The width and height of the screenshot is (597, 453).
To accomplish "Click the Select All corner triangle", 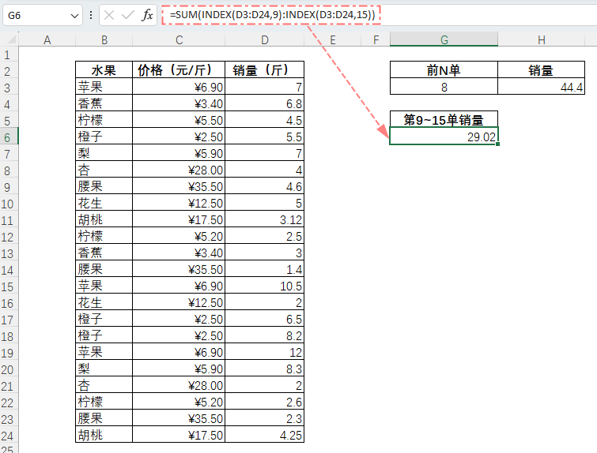I will (x=11, y=39).
